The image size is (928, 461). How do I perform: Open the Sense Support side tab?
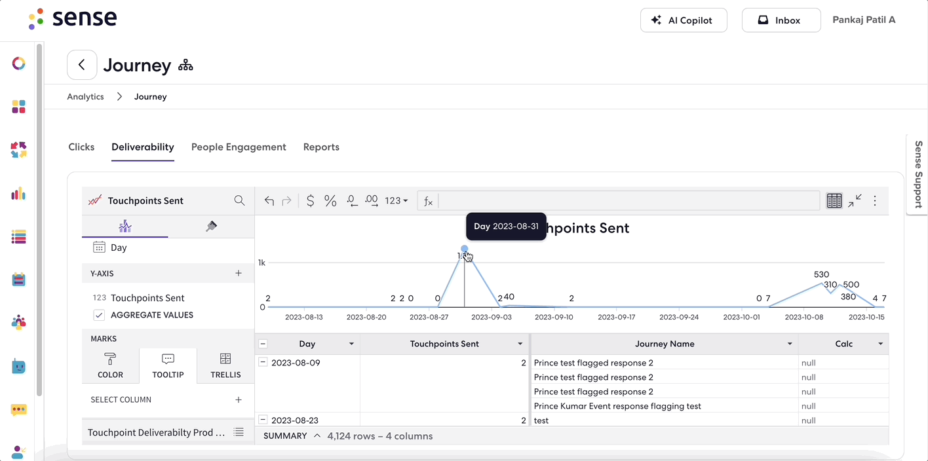pos(918,174)
